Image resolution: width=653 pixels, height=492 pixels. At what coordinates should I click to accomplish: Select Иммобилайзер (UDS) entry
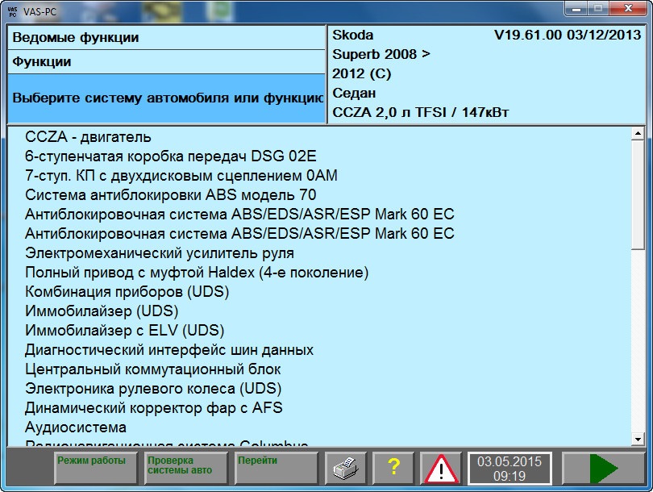[102, 311]
